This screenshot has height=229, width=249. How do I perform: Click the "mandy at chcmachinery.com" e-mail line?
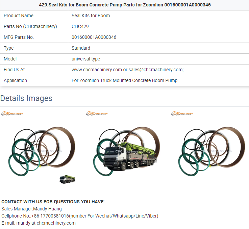39,223
